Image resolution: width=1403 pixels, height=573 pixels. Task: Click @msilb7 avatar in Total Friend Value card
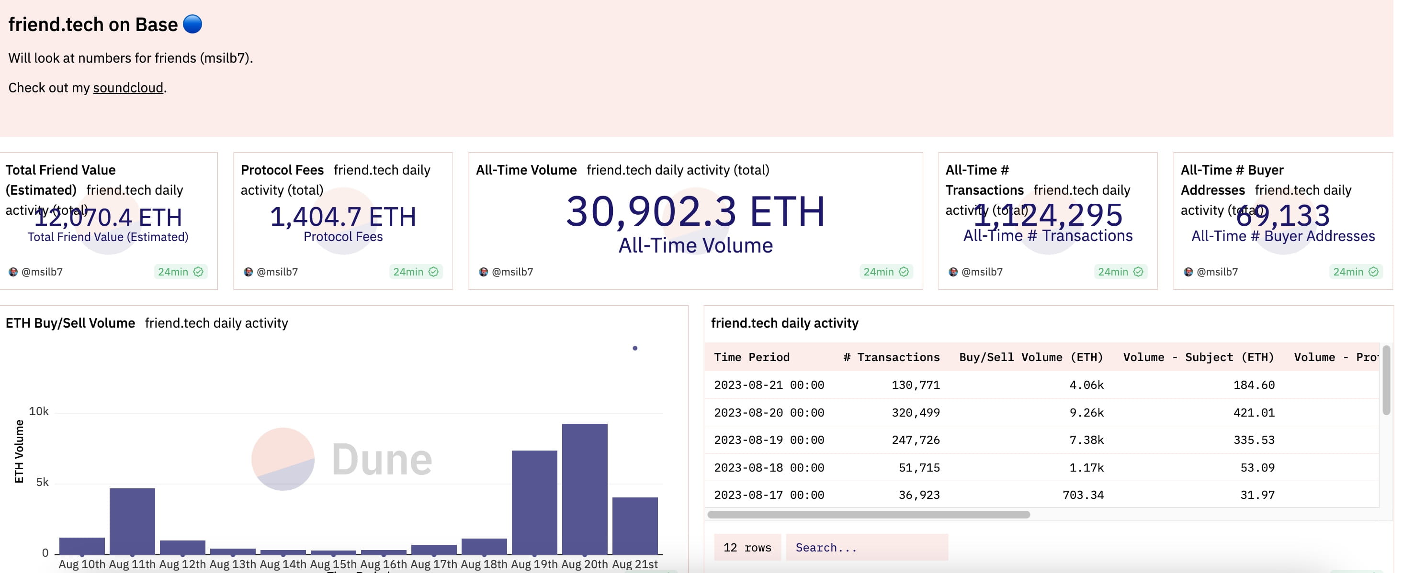tap(13, 272)
